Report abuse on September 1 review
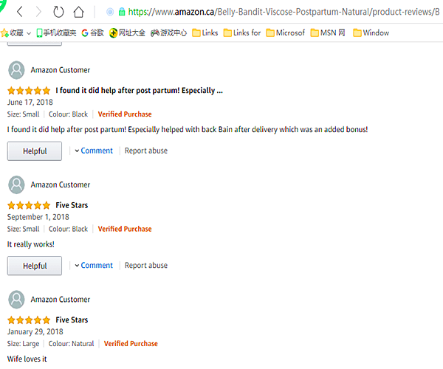 click(x=146, y=266)
